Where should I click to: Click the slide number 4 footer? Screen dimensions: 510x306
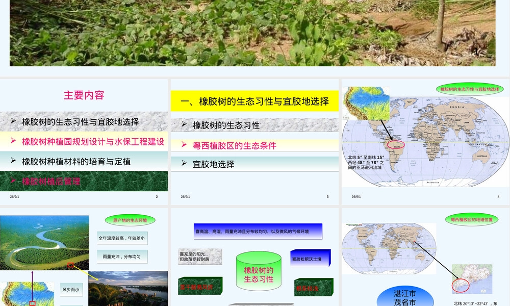[498, 197]
